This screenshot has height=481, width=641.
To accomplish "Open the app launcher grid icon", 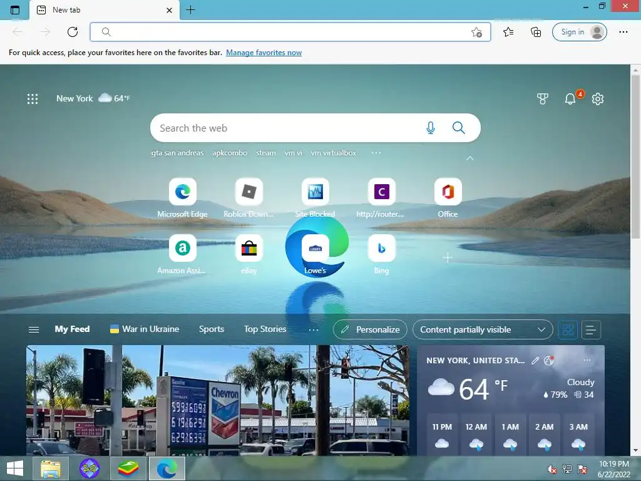I will [x=33, y=98].
